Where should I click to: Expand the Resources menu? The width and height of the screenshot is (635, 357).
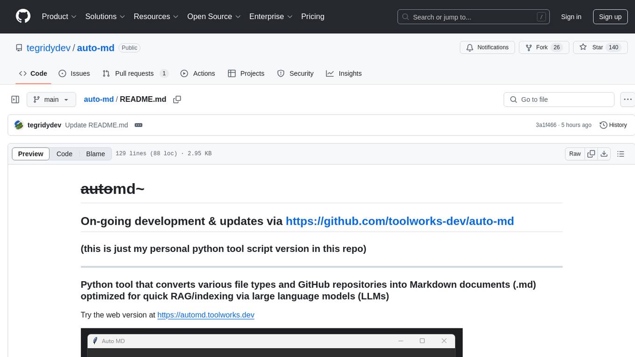point(156,16)
